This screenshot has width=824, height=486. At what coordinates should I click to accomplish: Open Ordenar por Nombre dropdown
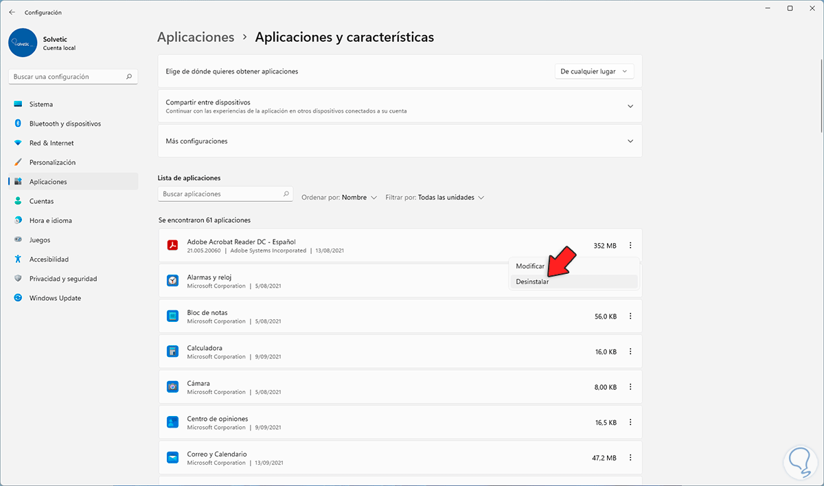pos(339,198)
